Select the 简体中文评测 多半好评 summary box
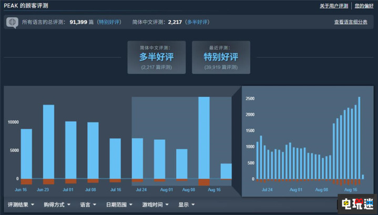The width and height of the screenshot is (378, 215). tap(157, 57)
